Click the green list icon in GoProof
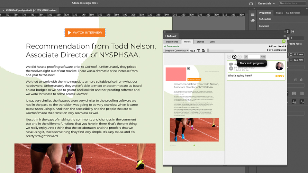308x173 pixels. (x=284, y=42)
